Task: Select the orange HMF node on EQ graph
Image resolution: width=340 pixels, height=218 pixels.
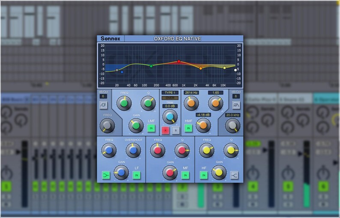Action: tap(201, 69)
